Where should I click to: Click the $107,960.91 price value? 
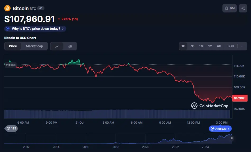click(x=29, y=19)
